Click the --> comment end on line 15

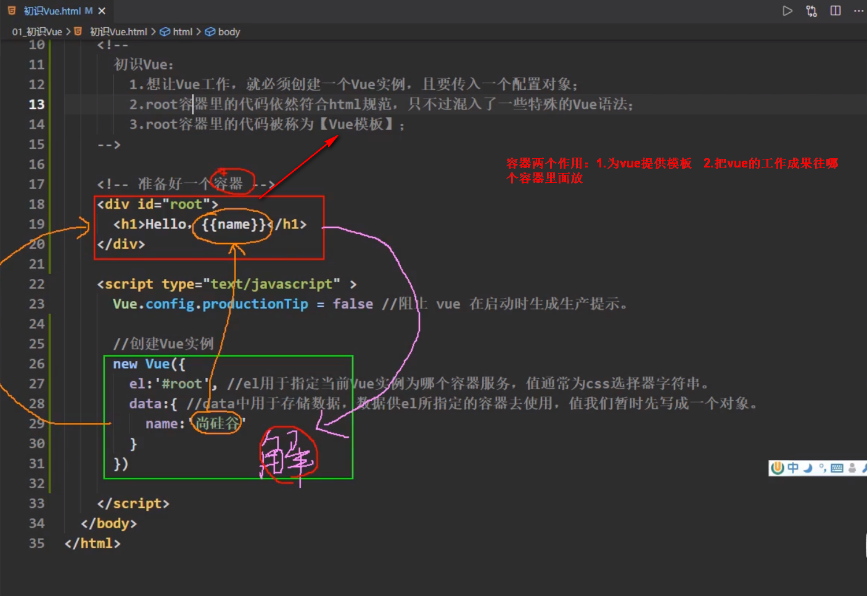tap(109, 144)
